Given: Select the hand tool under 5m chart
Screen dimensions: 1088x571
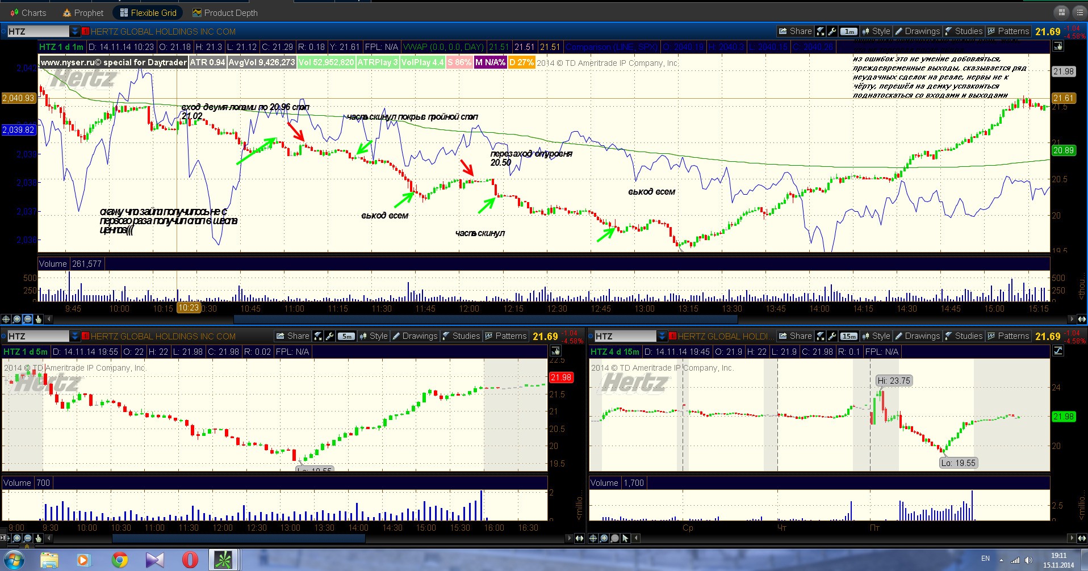Looking at the screenshot, I should pos(38,538).
